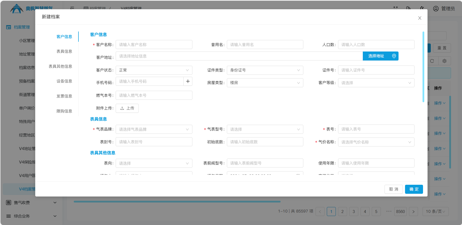Screen dimensions: 462x225
Task: Select the 设备信息 anchor tab
Action: pyautogui.click(x=64, y=81)
